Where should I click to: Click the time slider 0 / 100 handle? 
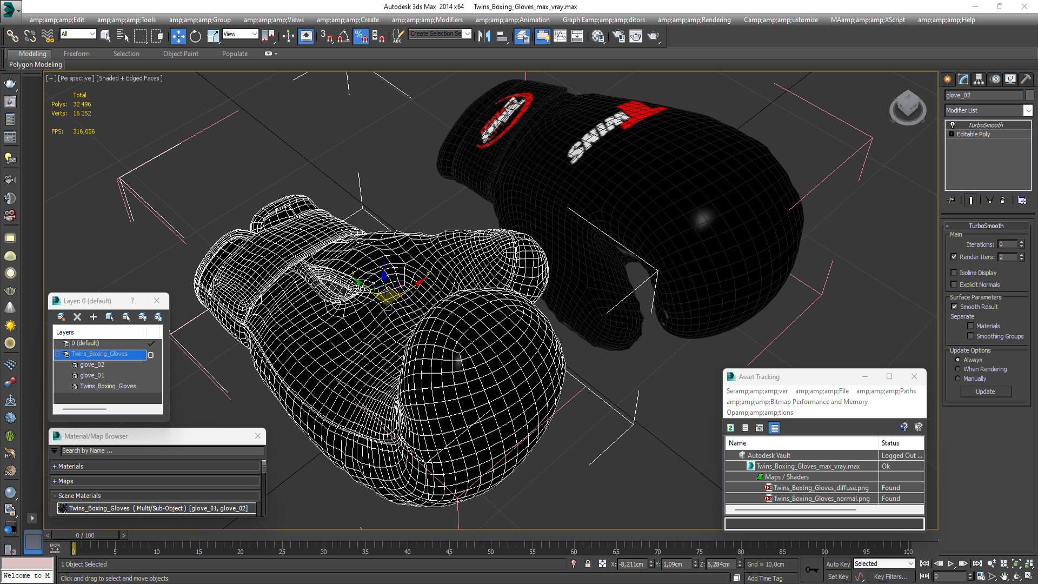85,535
